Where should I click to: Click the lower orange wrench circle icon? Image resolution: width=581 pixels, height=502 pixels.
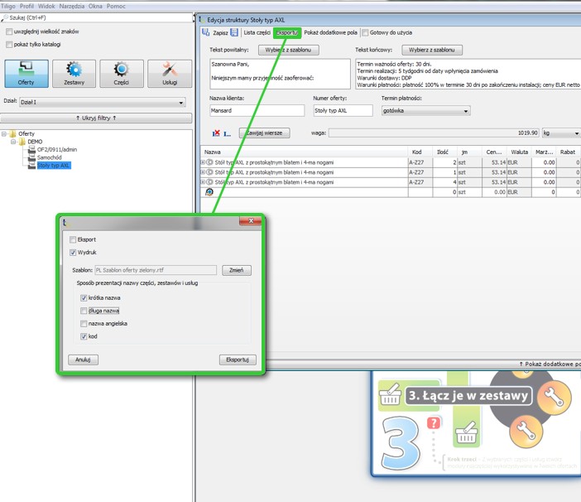coord(526,432)
